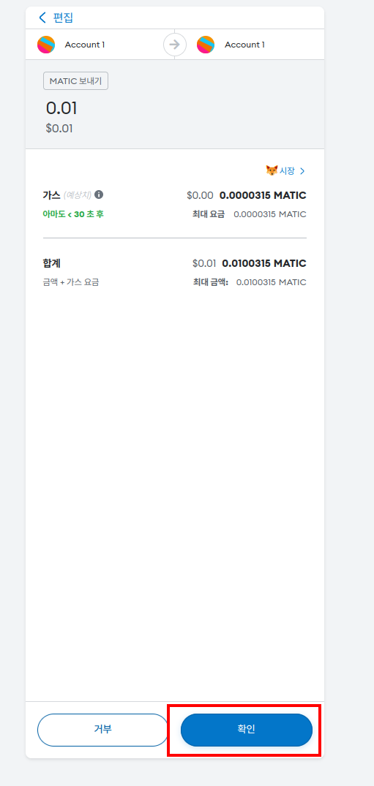Expand gas options via chevron after 시장

click(x=302, y=171)
